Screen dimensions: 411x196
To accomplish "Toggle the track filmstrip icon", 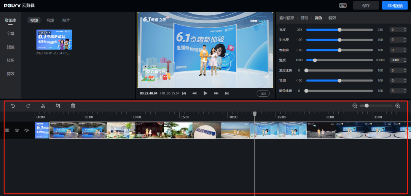I will coord(7,130).
